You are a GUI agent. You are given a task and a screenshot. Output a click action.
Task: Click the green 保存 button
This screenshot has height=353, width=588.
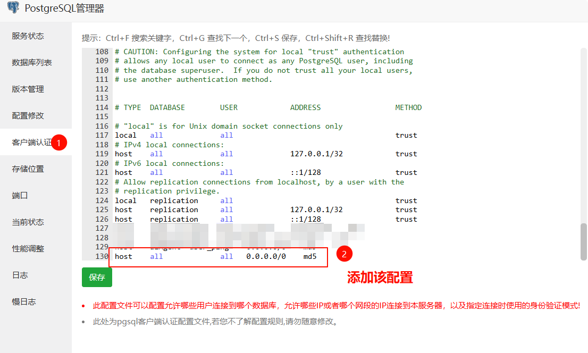click(97, 277)
